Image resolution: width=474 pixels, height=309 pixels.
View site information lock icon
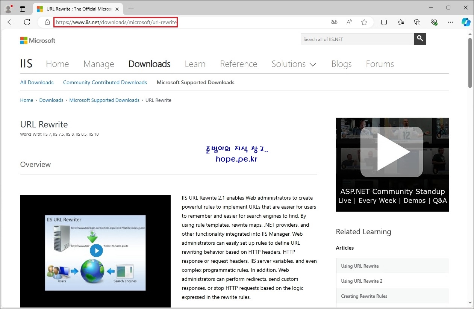47,22
